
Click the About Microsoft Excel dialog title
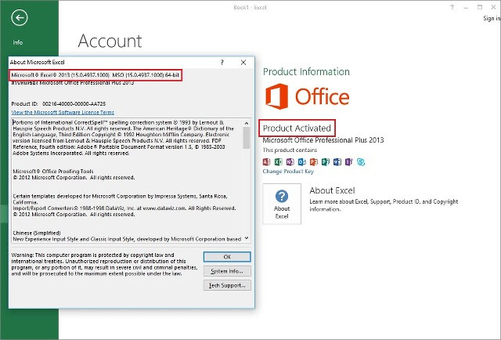[37, 63]
